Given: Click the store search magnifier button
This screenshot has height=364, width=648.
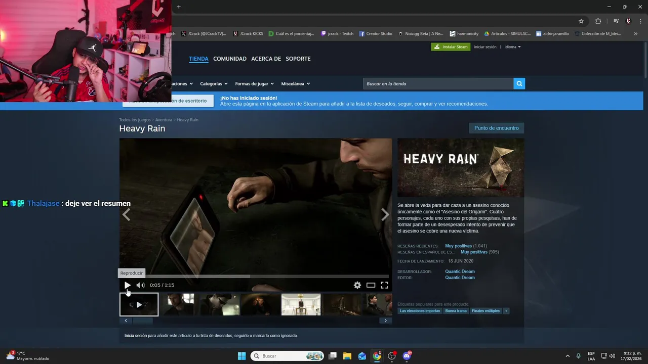Looking at the screenshot, I should [x=519, y=84].
